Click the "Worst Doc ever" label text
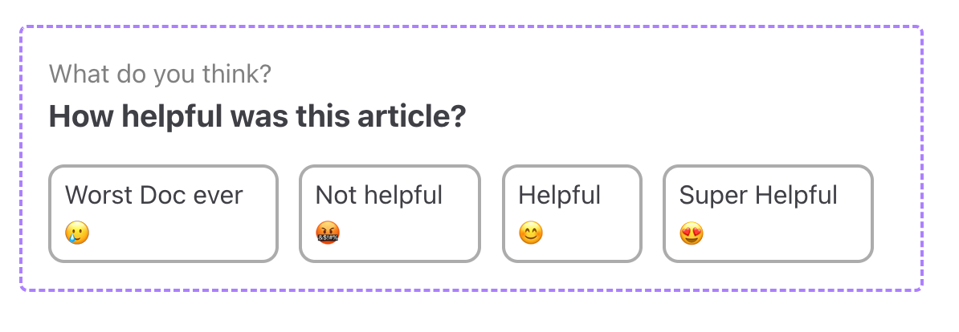Screen dimensions: 959x332 coord(154,196)
